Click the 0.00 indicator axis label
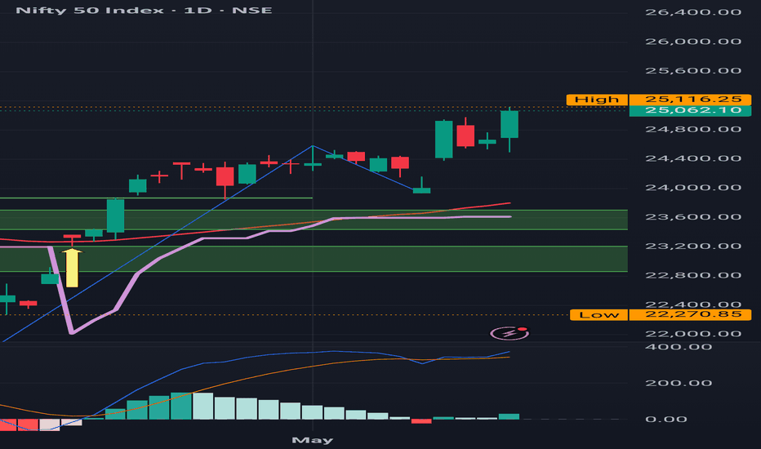761x449 pixels. pyautogui.click(x=666, y=420)
